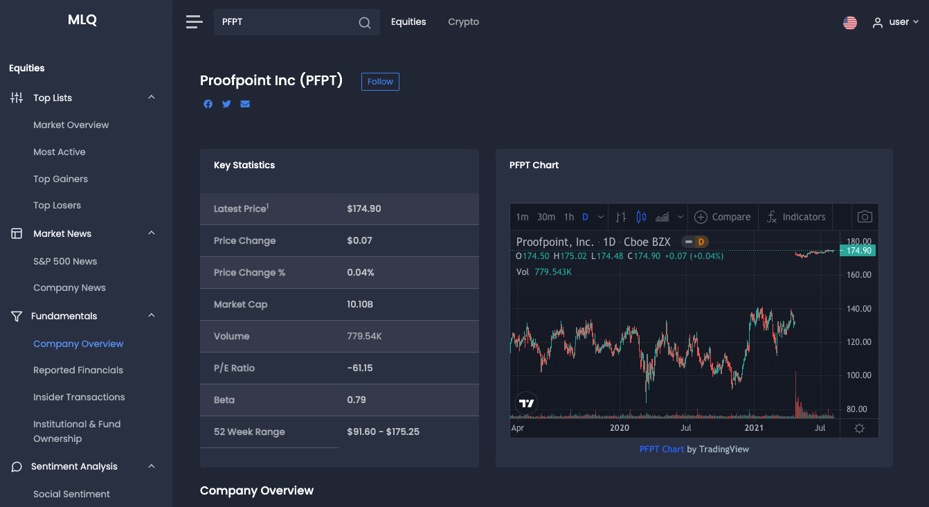The width and height of the screenshot is (929, 507).
Task: Share PFPT on Facebook
Action: coord(208,104)
